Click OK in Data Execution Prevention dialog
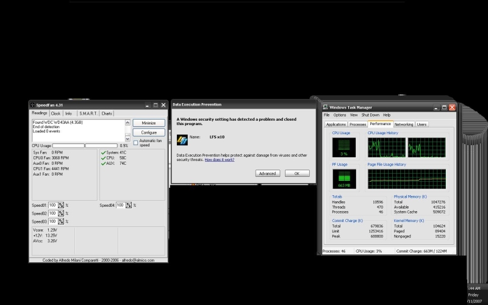The image size is (488, 305). (x=297, y=173)
